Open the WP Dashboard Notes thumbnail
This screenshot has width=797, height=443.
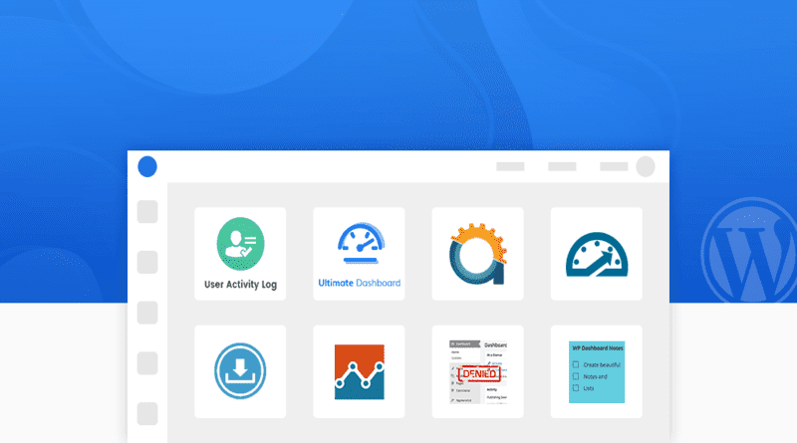click(x=597, y=372)
